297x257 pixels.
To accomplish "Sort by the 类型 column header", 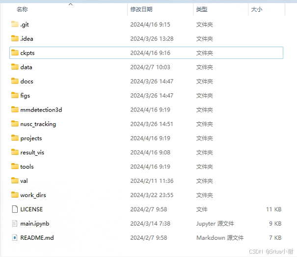I will click(202, 9).
